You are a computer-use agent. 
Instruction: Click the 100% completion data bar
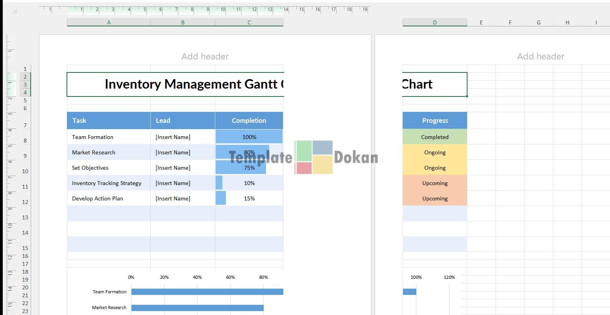pos(249,137)
